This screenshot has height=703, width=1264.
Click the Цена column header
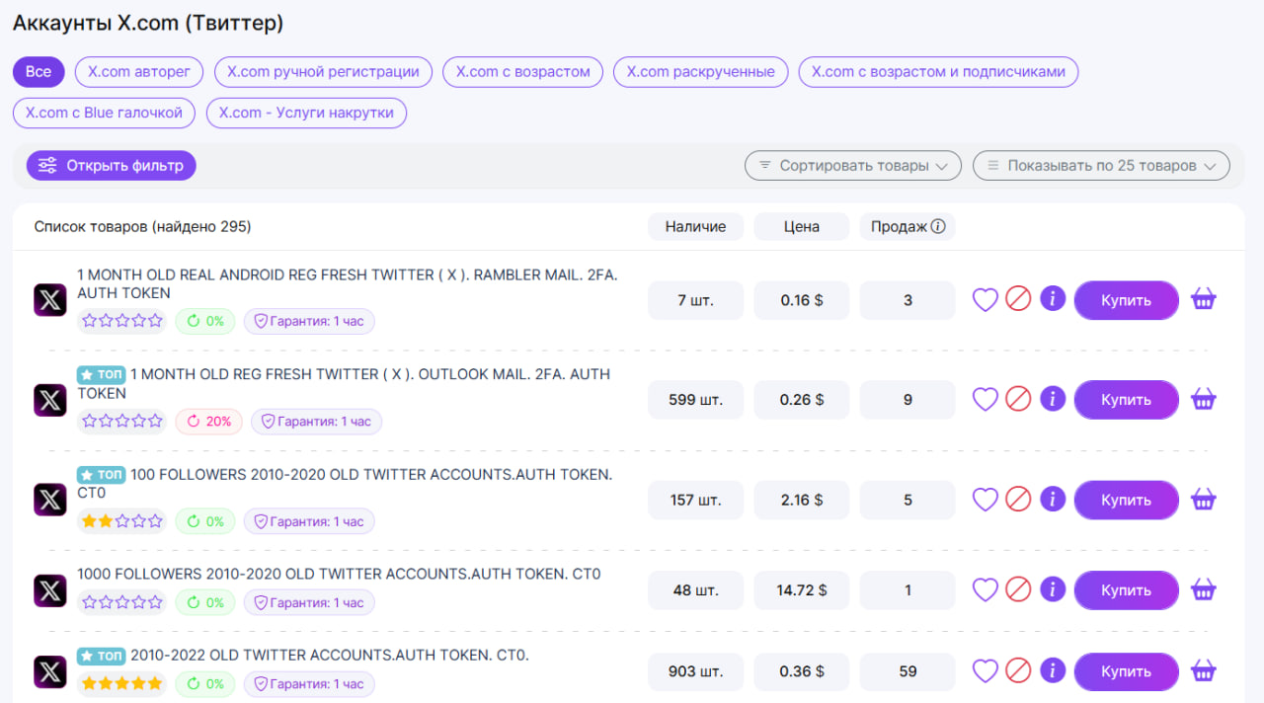802,226
